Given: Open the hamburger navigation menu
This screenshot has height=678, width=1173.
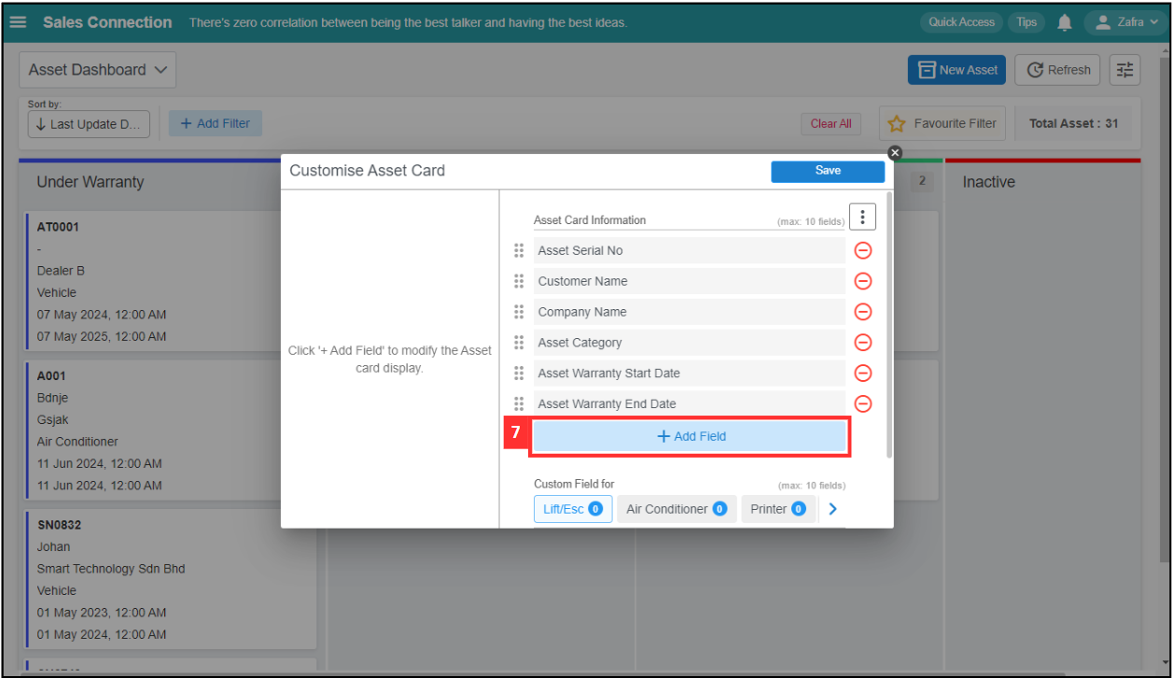Looking at the screenshot, I should pos(18,22).
